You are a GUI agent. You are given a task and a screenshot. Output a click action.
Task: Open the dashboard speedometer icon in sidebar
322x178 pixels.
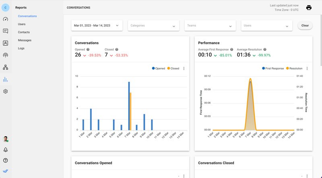tap(6, 19)
